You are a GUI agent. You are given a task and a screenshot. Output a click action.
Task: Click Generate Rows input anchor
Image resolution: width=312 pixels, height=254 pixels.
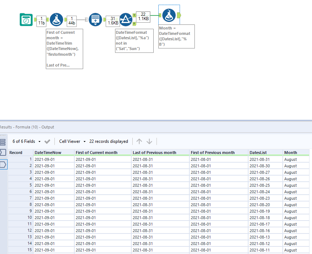(x=86, y=20)
